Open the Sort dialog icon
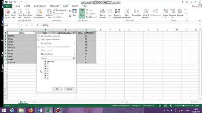Image resolution: width=202 pixels, height=113 pixels. coord(74,13)
